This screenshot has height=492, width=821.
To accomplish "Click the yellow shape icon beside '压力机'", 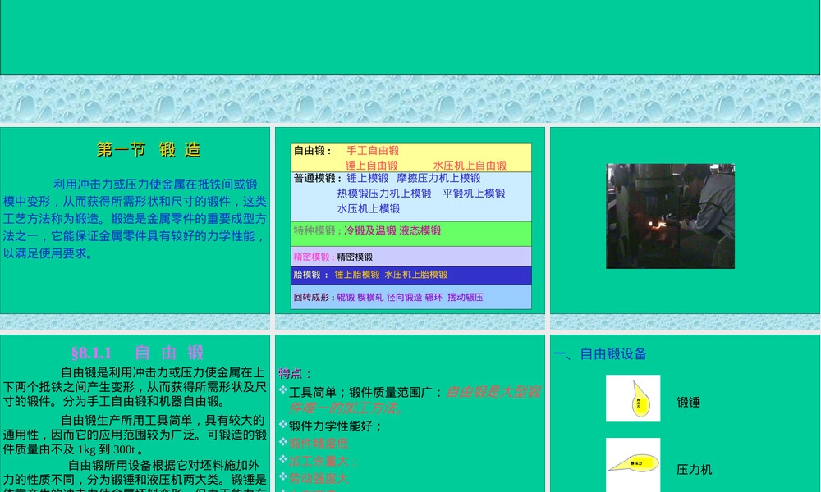I will pyautogui.click(x=633, y=464).
